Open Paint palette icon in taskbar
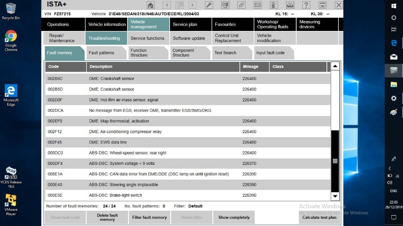 pyautogui.click(x=393, y=112)
